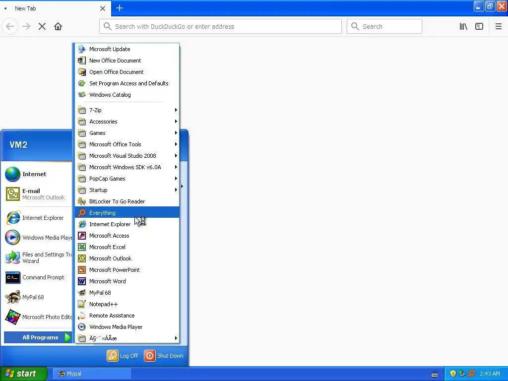Image resolution: width=508 pixels, height=381 pixels.
Task: Click the Notepad++ icon
Action: (x=82, y=304)
